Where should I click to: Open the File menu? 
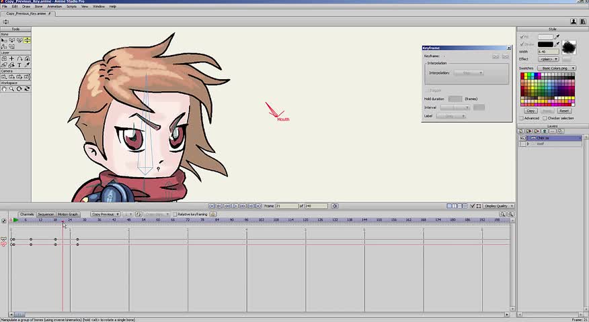click(5, 6)
